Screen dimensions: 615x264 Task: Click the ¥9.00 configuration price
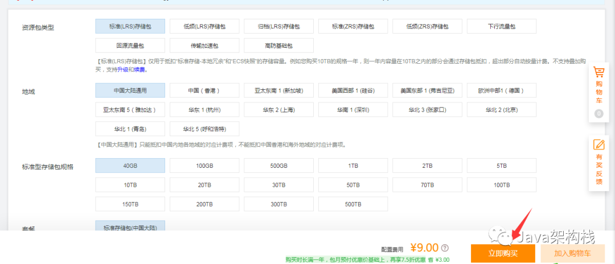pyautogui.click(x=424, y=247)
